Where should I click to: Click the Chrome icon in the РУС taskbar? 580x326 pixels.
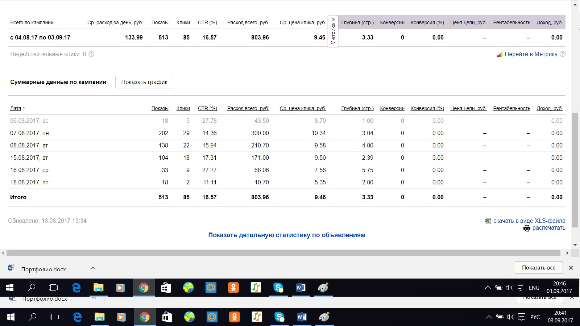(x=145, y=317)
